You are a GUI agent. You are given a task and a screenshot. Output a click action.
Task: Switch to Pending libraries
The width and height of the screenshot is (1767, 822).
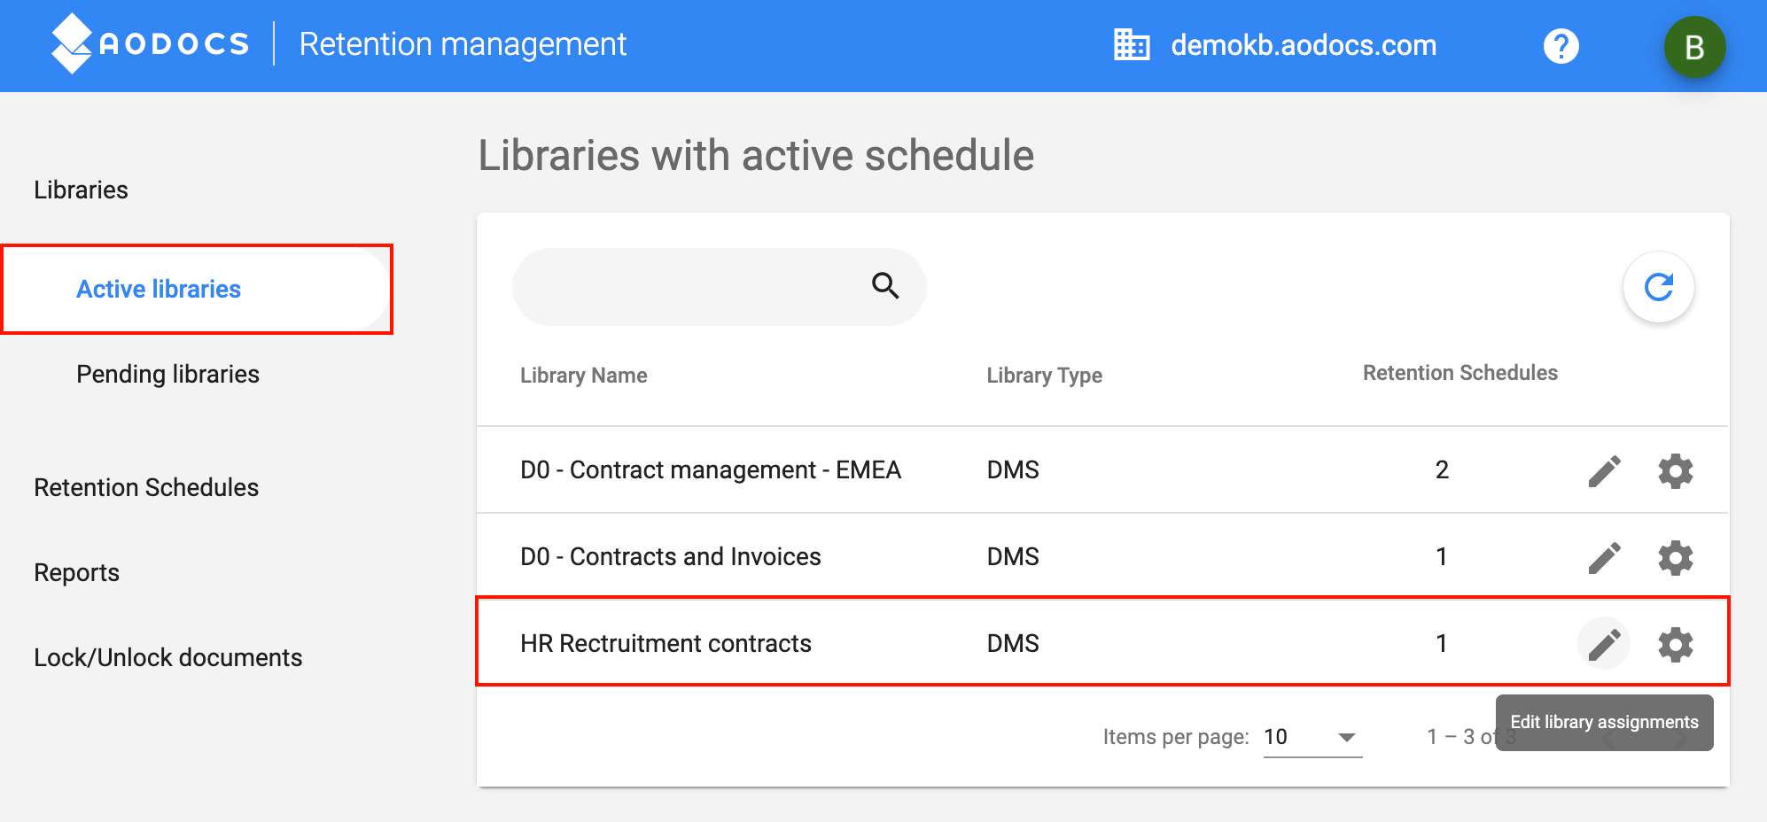pyautogui.click(x=167, y=374)
